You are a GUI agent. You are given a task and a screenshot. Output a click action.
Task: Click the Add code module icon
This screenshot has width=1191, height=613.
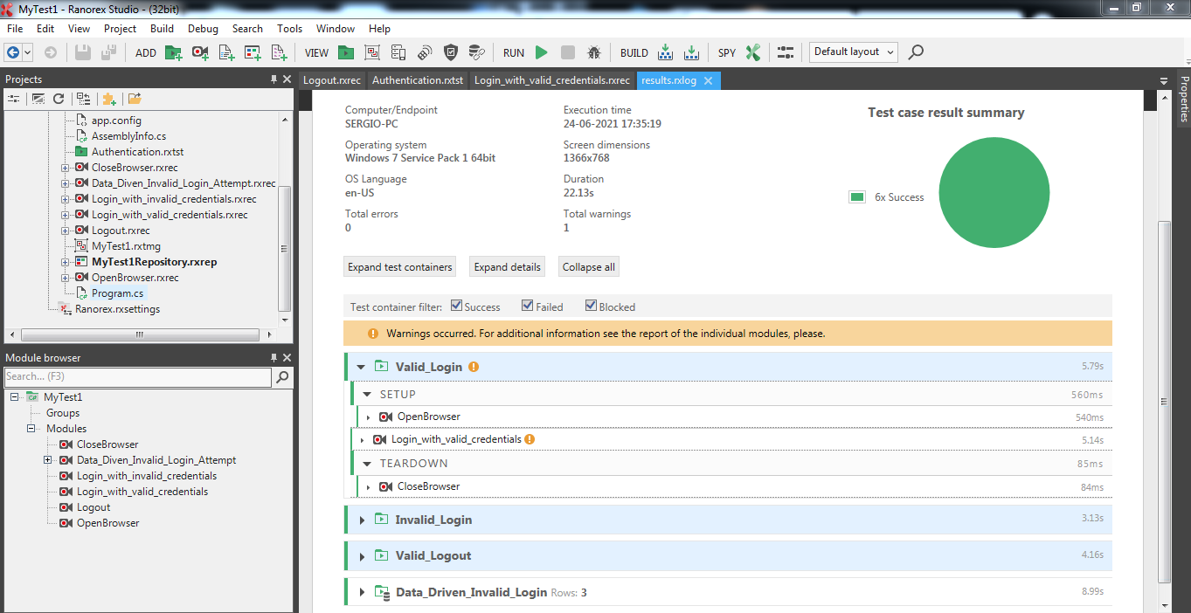click(x=226, y=52)
